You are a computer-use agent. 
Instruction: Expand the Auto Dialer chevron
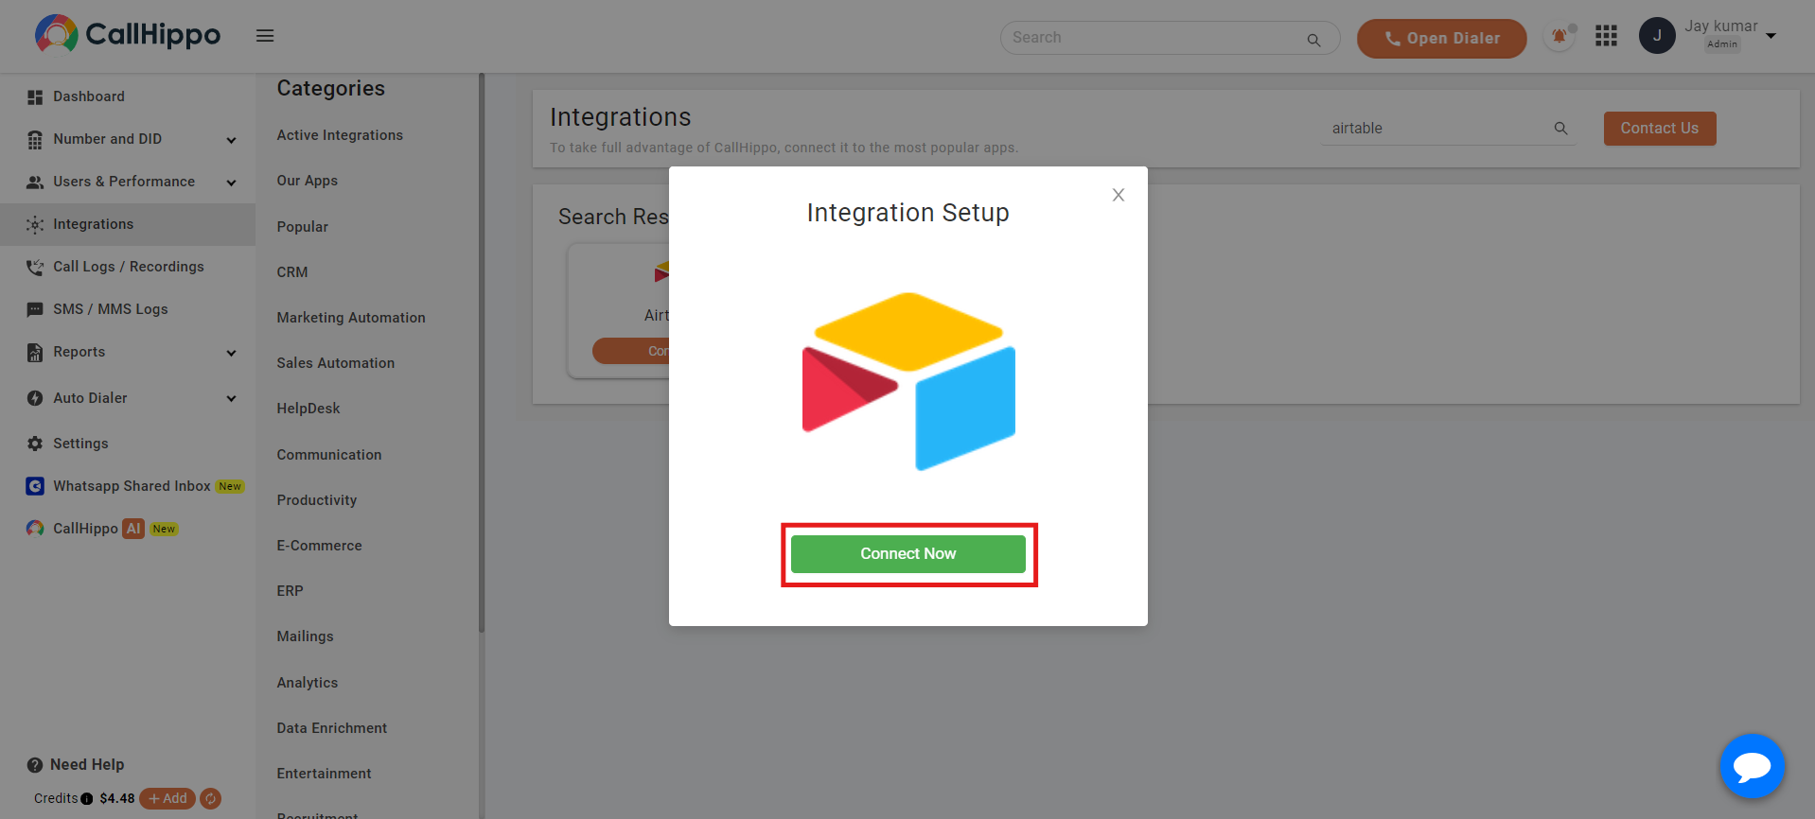pos(231,398)
